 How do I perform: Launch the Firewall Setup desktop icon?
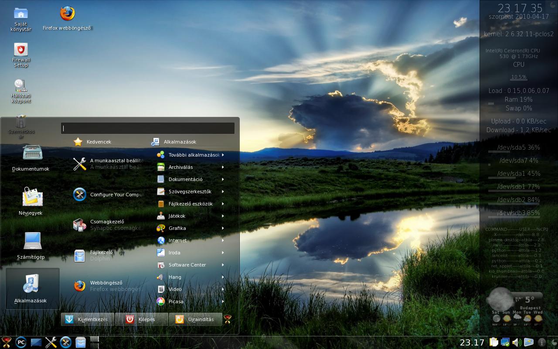pyautogui.click(x=20, y=55)
